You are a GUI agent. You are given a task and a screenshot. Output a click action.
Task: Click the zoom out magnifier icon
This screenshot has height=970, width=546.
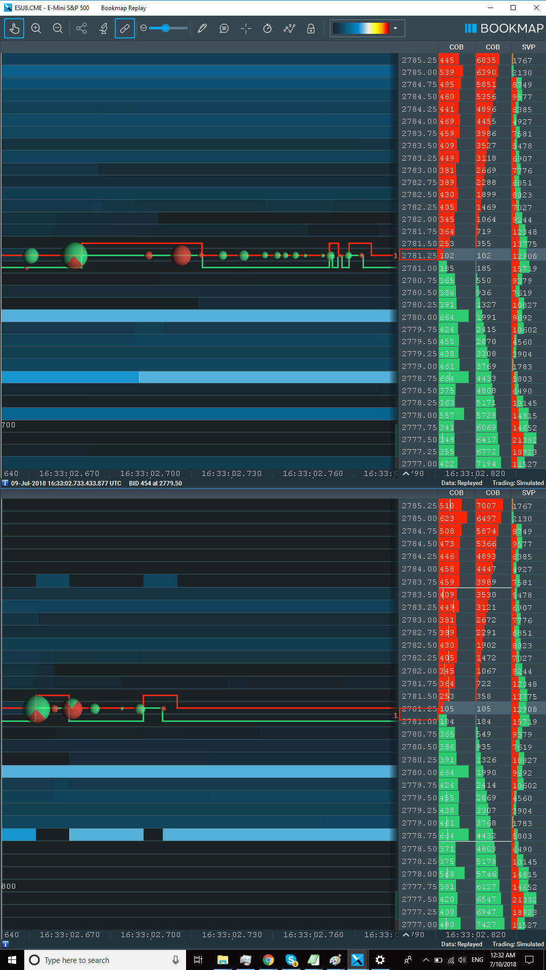pyautogui.click(x=58, y=28)
